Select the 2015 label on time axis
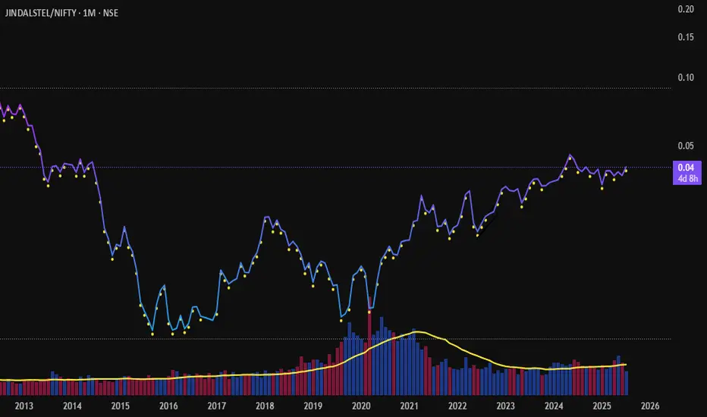 [x=121, y=406]
